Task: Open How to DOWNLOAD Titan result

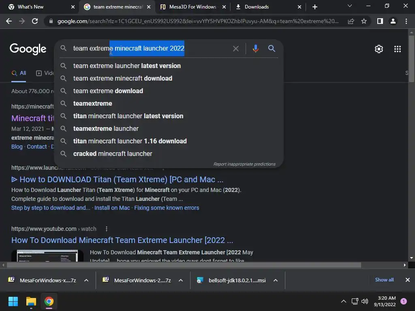Action: [117, 179]
